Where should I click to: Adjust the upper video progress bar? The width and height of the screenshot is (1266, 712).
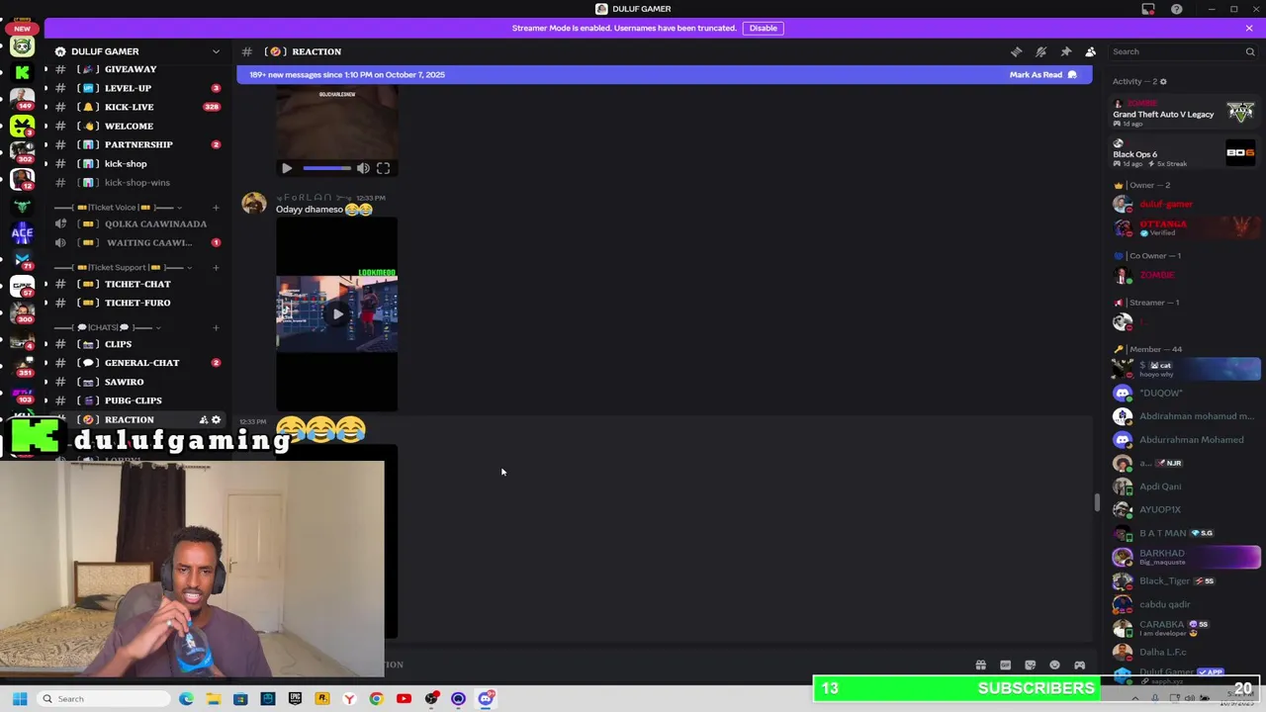point(326,168)
